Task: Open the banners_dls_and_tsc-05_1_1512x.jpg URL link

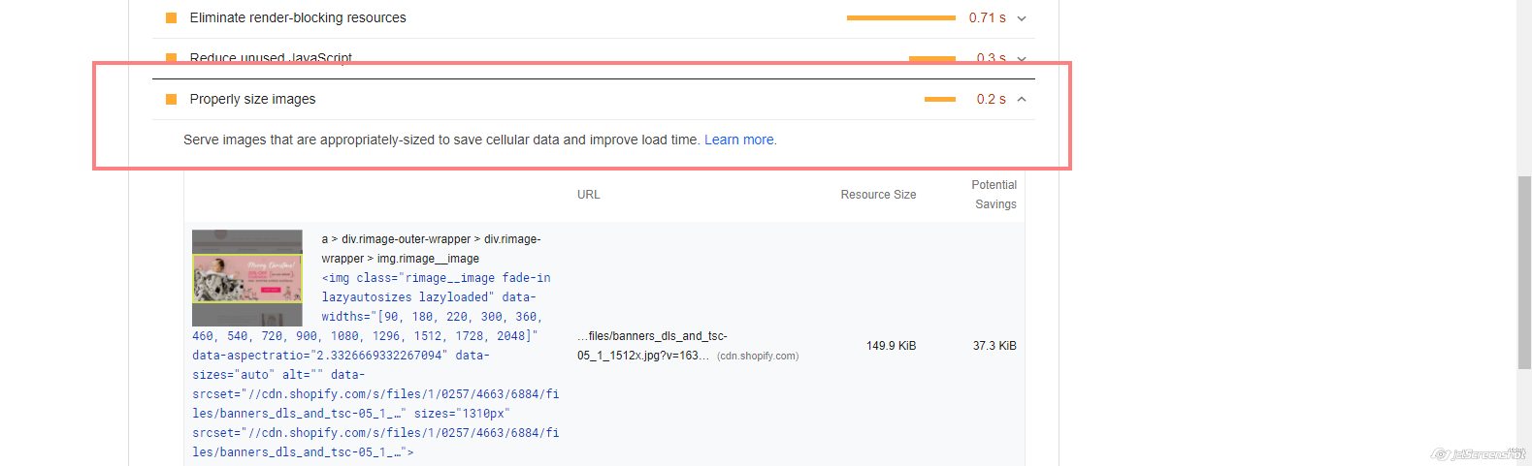Action: tap(652, 346)
